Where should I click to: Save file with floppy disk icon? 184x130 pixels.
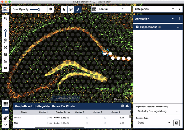click(x=5, y=54)
